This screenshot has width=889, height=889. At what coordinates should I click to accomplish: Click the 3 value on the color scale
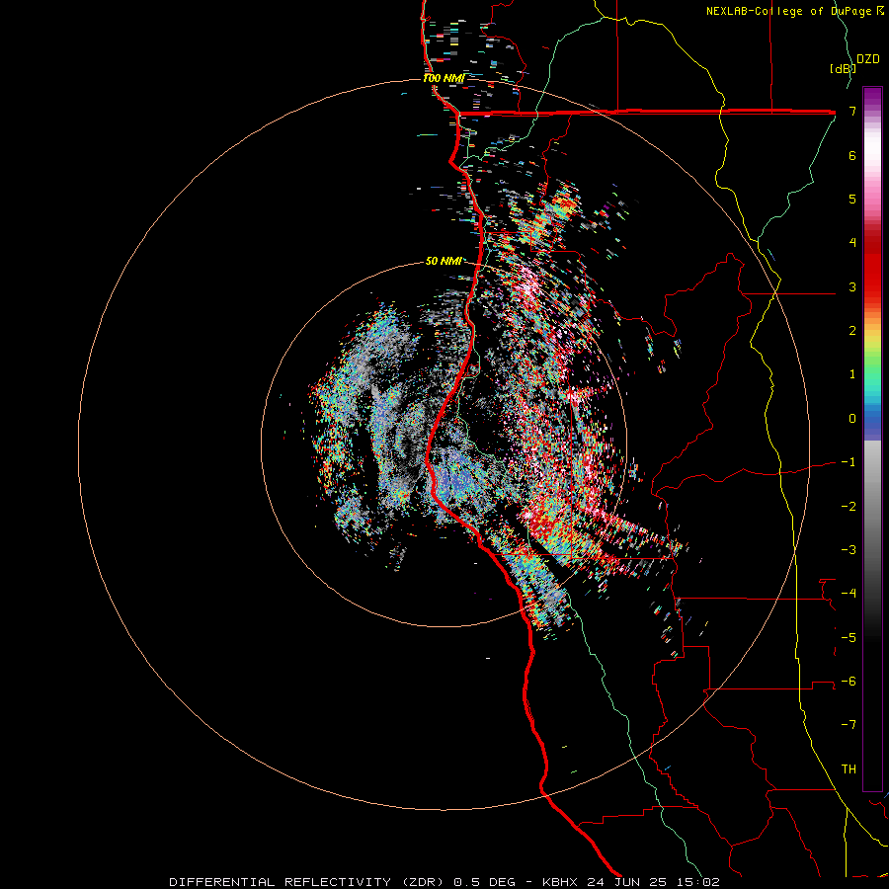[x=852, y=286]
